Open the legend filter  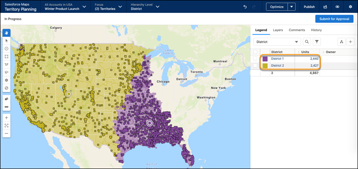click(x=317, y=42)
